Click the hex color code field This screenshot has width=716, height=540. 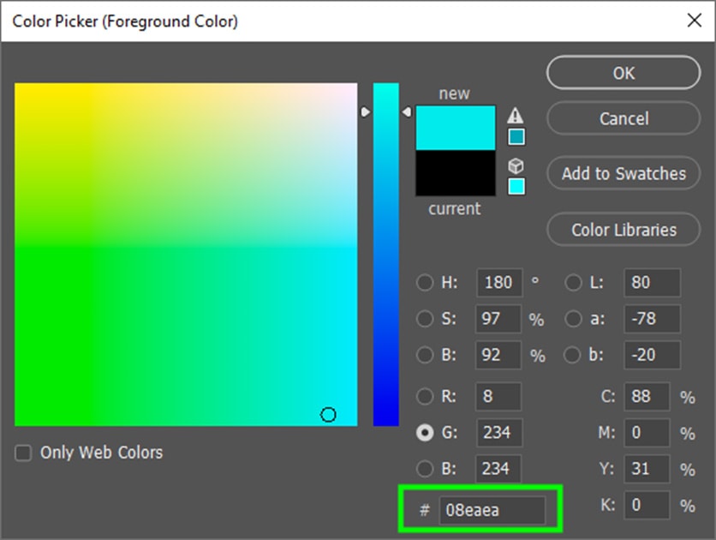(492, 510)
